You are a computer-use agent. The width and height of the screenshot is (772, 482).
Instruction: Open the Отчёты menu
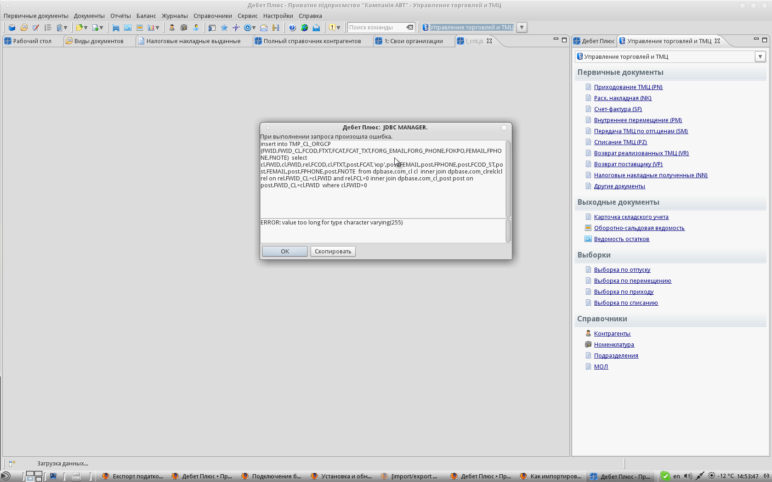click(120, 16)
